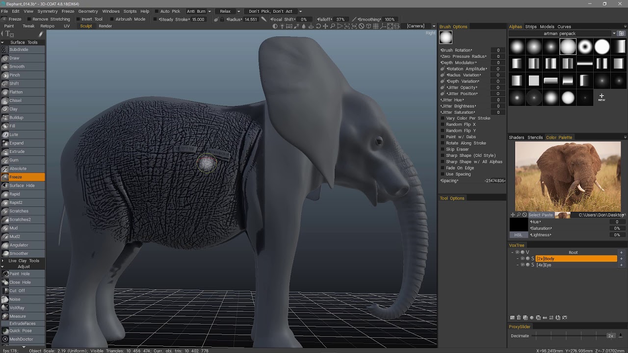
Task: Hide the [4x]Eye layer with eye icon
Action: (523, 265)
